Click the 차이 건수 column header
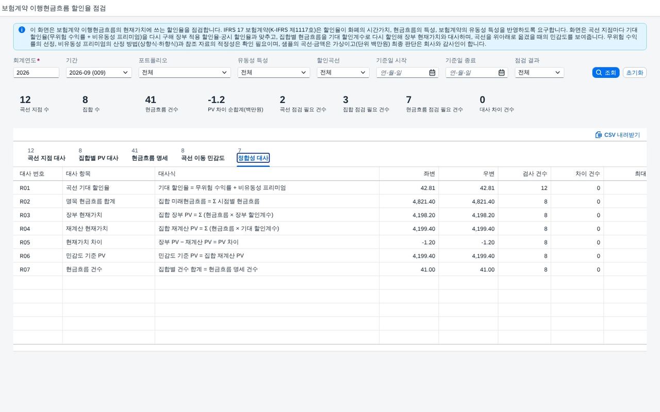This screenshot has height=412, width=660. [x=577, y=174]
